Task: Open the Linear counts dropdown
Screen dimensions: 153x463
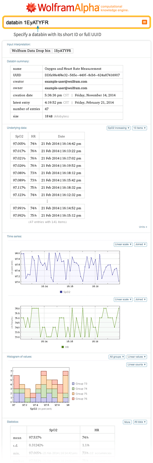Action: 137,364
